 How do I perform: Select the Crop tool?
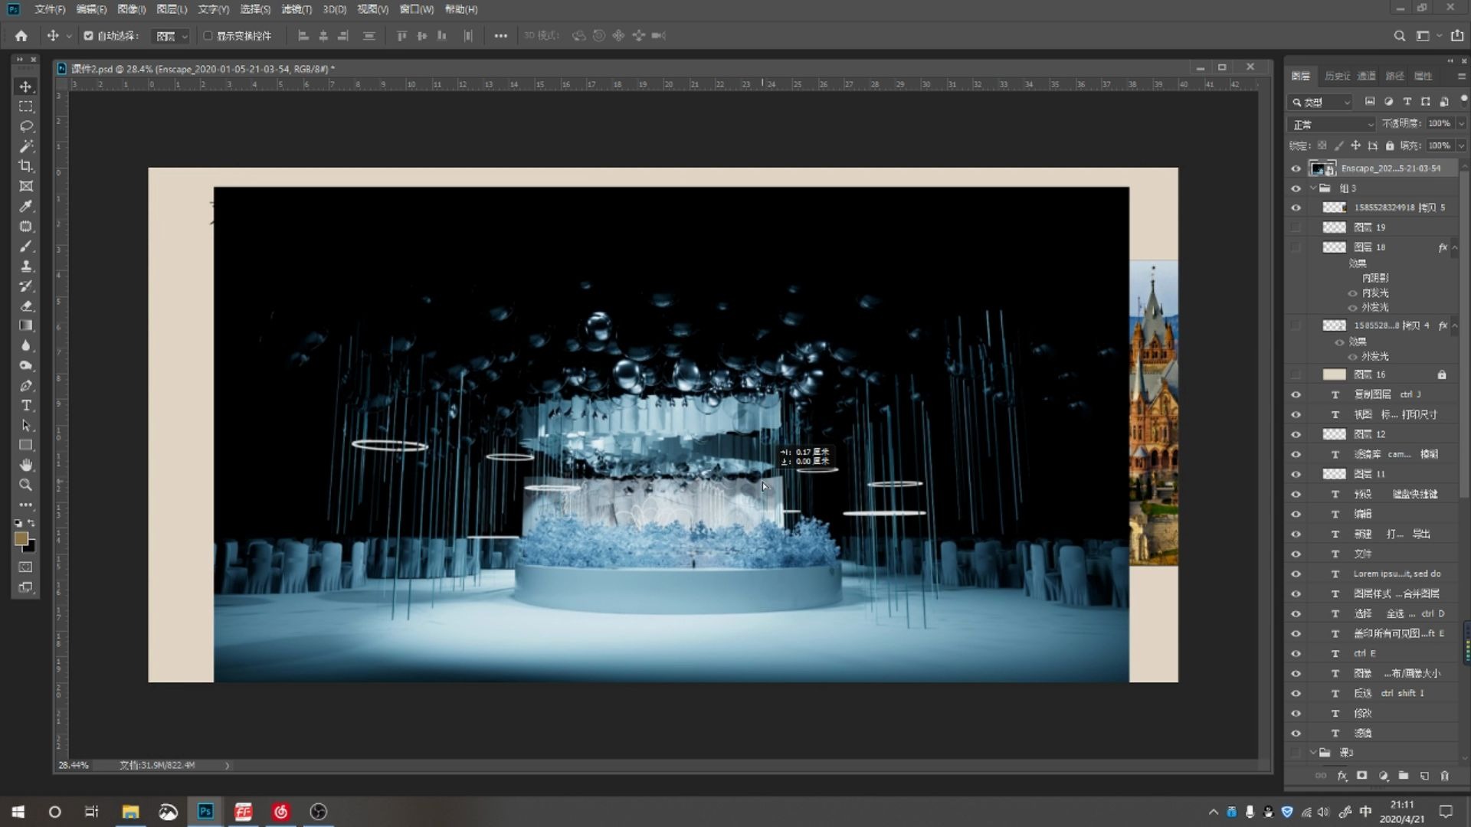tap(25, 166)
